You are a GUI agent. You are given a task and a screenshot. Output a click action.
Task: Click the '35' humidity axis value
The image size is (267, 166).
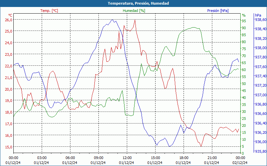pos(244,105)
